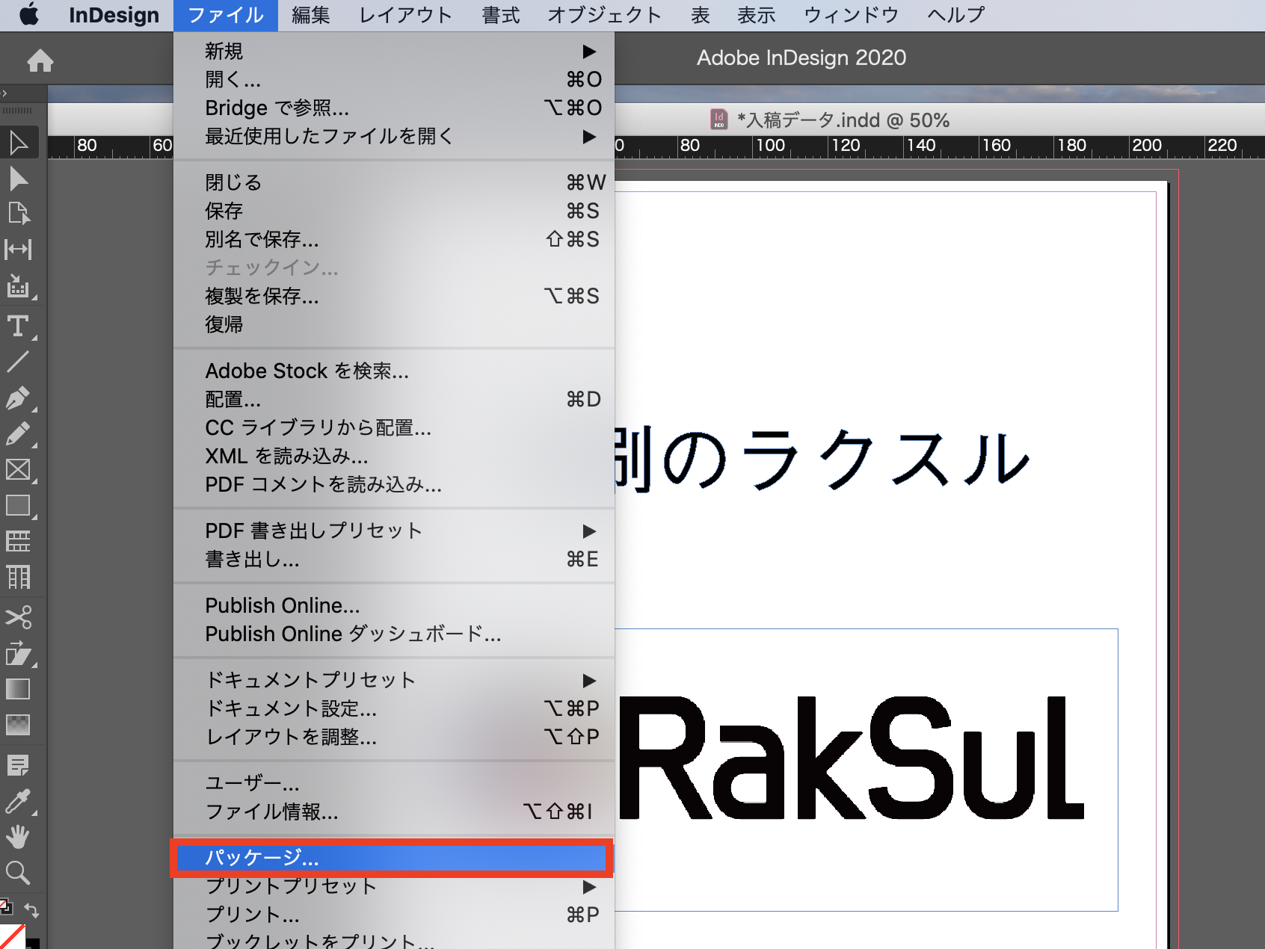Expand ドキュメントプリセット submenu
This screenshot has height=949, width=1265.
pyautogui.click(x=394, y=680)
